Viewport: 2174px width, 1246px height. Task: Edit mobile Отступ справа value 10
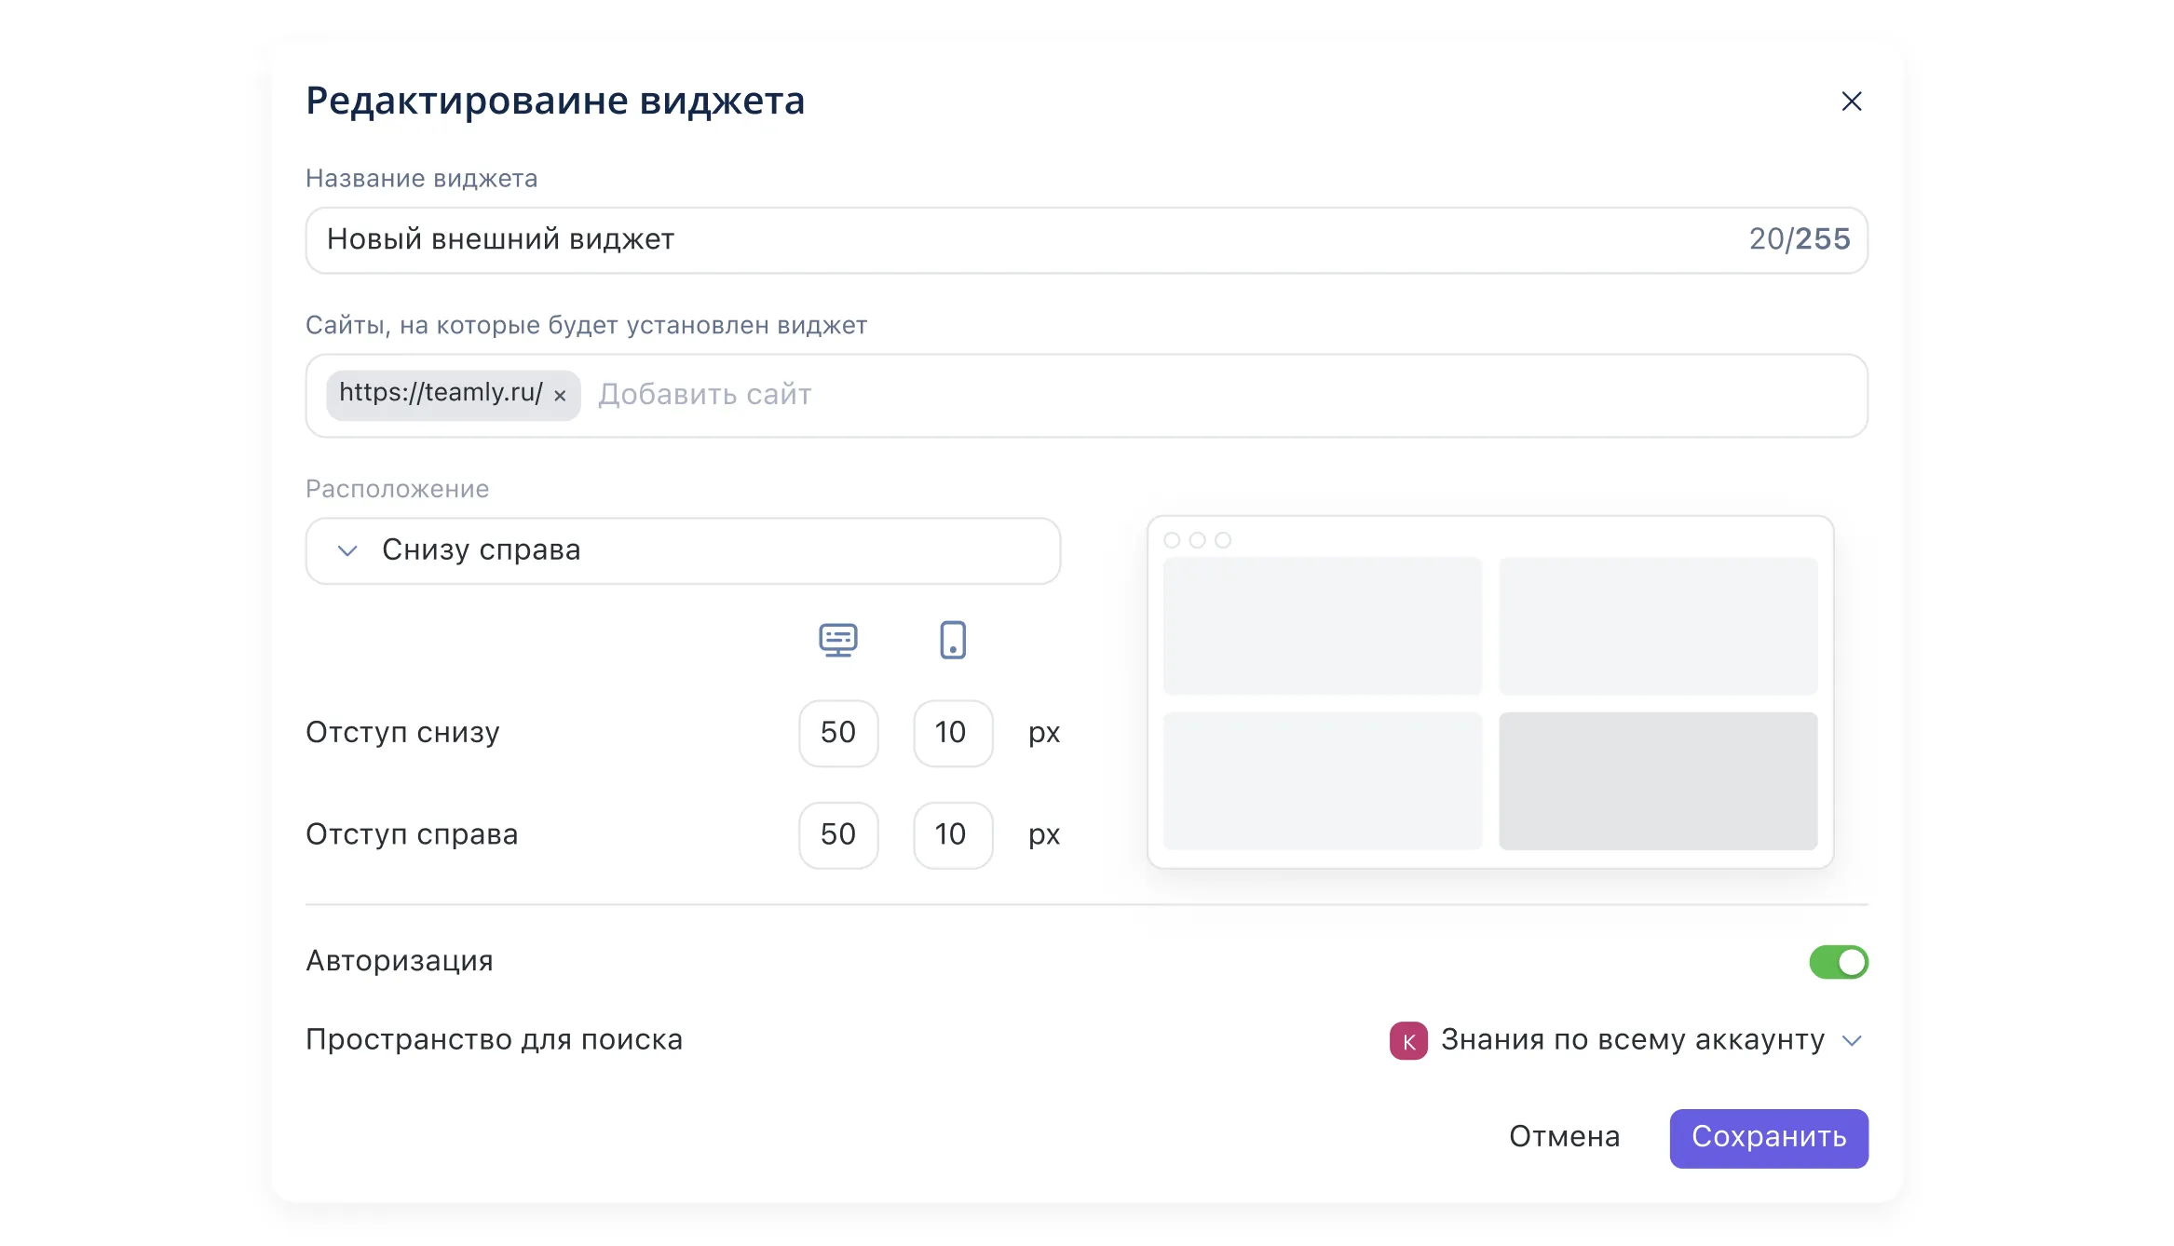click(952, 834)
